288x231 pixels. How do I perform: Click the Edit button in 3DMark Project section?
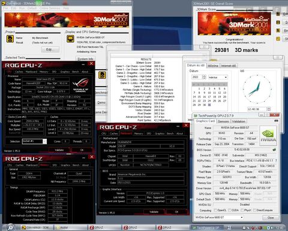pyautogui.click(x=50, y=49)
